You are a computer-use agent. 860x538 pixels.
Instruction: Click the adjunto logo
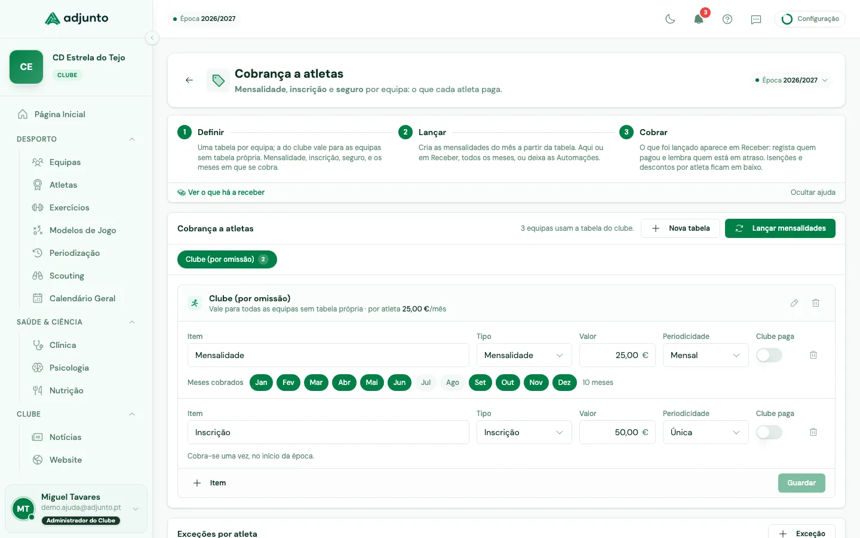click(76, 19)
